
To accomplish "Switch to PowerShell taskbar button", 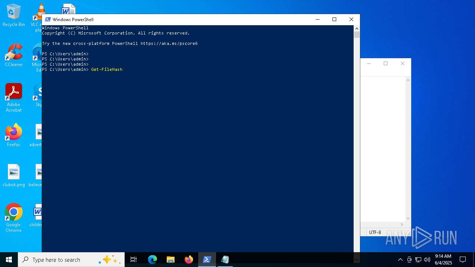I will coord(207,260).
